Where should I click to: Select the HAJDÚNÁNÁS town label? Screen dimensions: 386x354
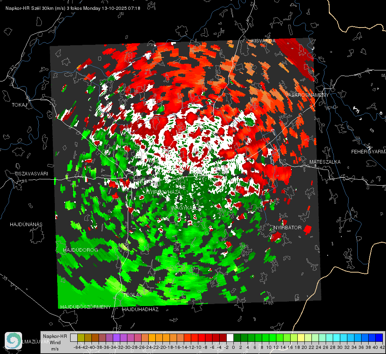26,225
